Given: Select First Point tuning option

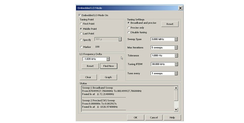Looking at the screenshot, I should (81, 24).
